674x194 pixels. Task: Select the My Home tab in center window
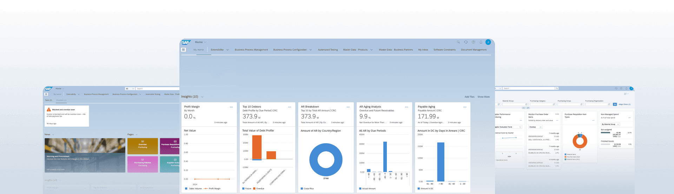(199, 50)
